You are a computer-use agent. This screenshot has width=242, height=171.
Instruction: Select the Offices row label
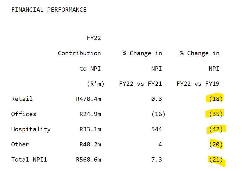[x=24, y=114]
